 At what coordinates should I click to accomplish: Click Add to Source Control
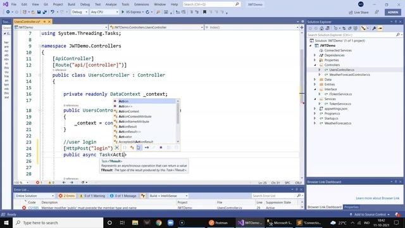(x=370, y=215)
